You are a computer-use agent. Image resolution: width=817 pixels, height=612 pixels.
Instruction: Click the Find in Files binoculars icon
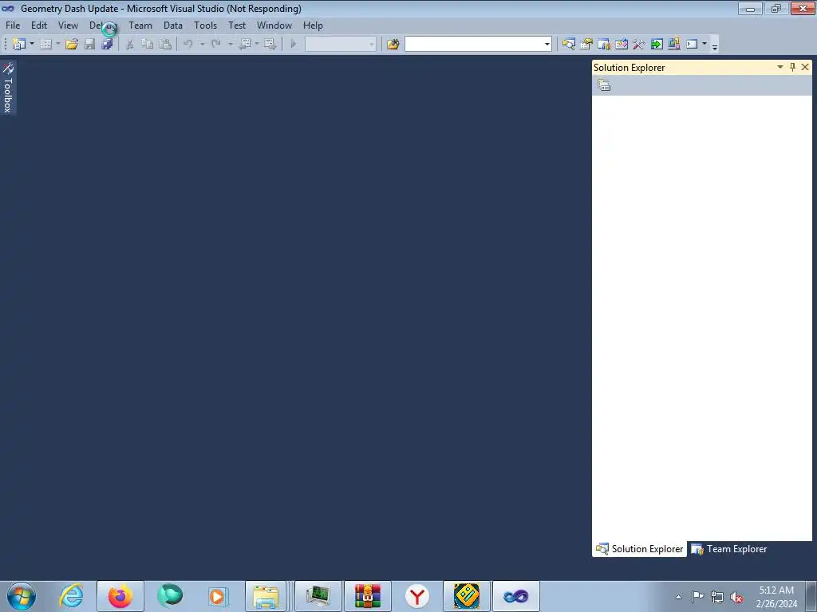point(393,45)
